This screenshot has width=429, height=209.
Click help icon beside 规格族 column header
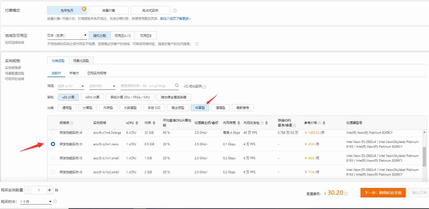pyautogui.click(x=72, y=123)
